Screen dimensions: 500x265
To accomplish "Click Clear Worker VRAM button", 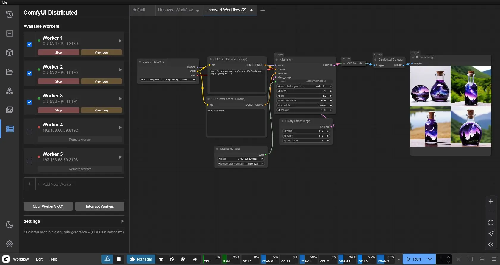I will pyautogui.click(x=48, y=206).
